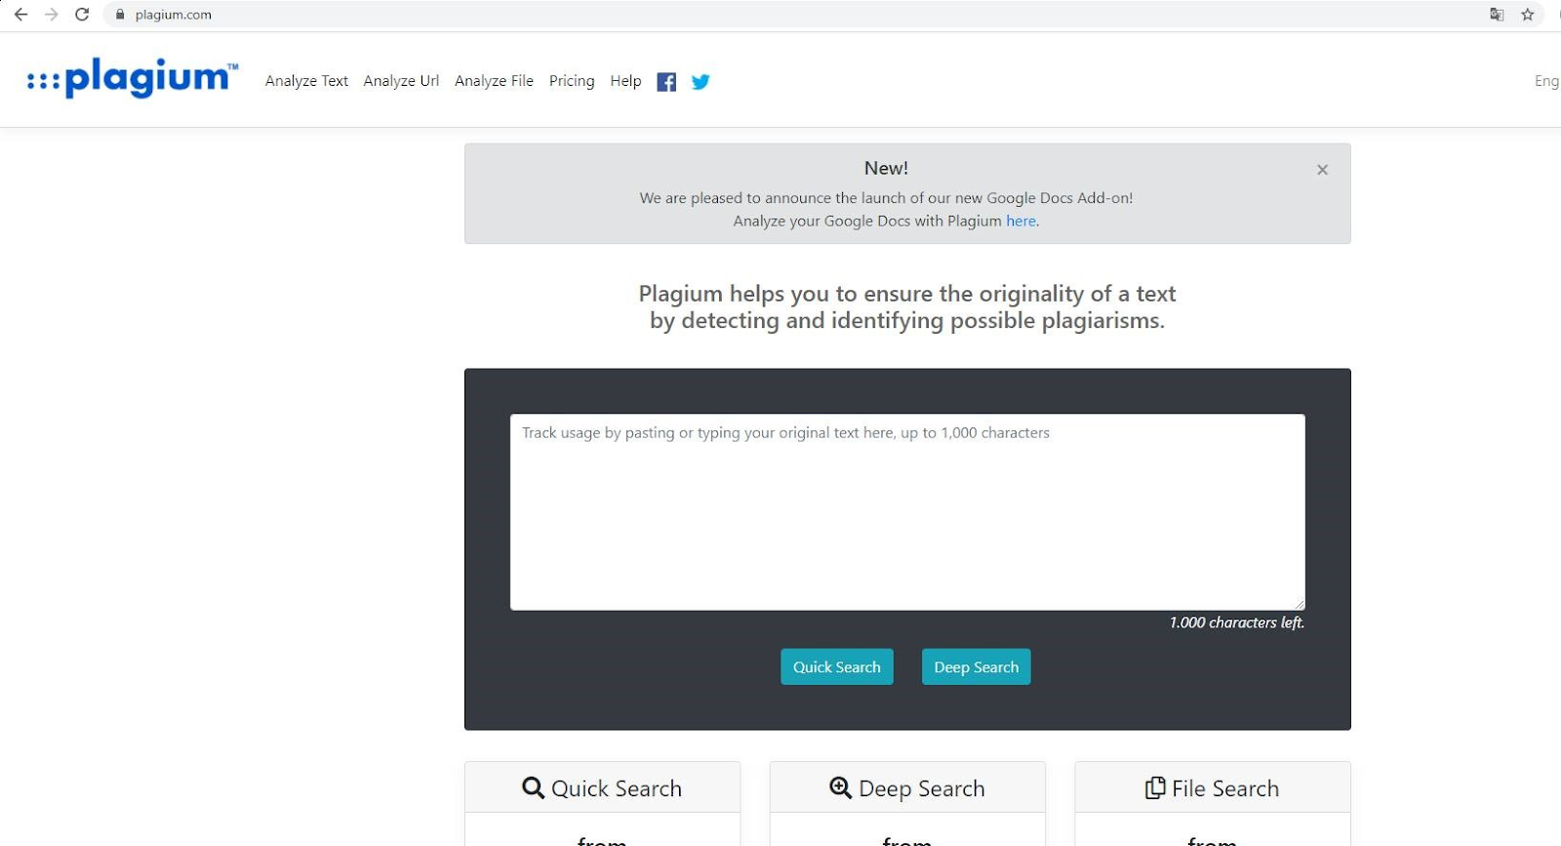This screenshot has height=846, width=1561.
Task: Reload the page with the refresh icon
Action: point(82,15)
